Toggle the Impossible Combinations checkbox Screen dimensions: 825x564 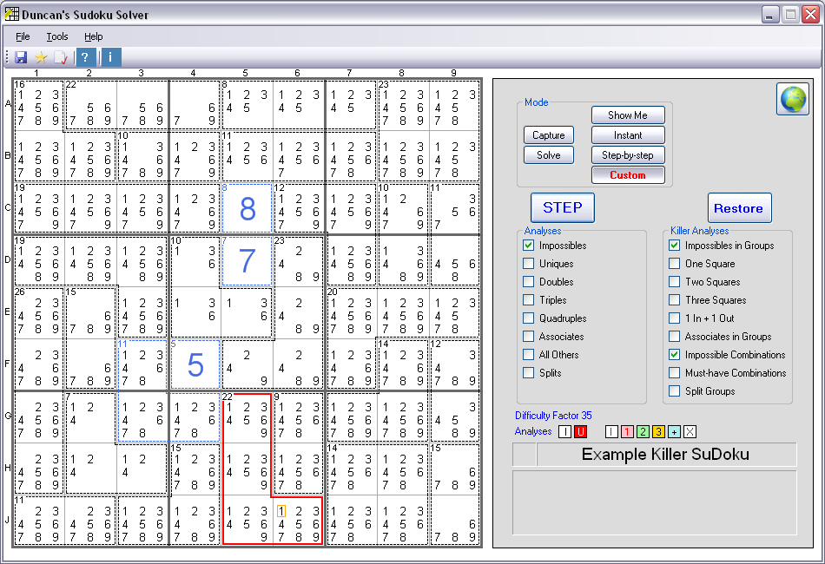(x=674, y=355)
